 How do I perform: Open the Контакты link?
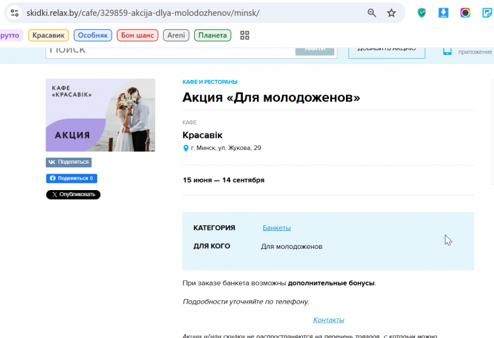click(328, 320)
